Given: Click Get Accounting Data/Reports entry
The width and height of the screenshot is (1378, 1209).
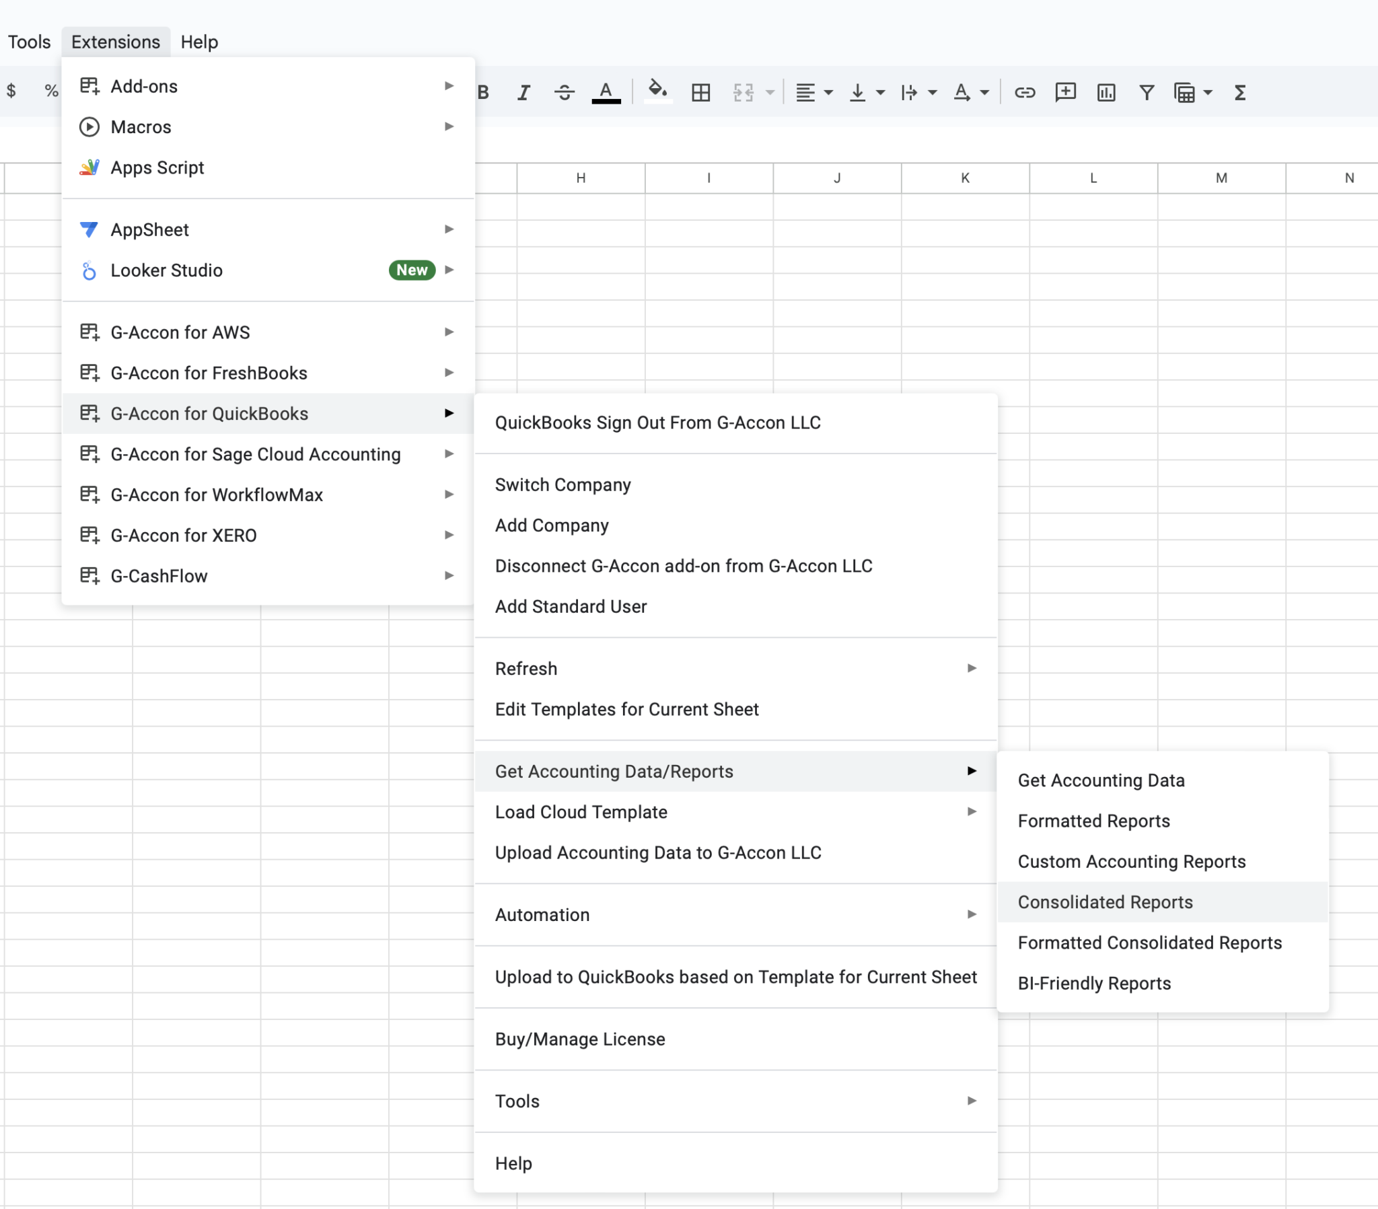Looking at the screenshot, I should tap(735, 772).
